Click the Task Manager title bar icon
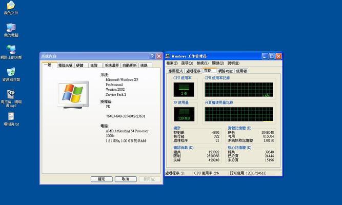 point(168,56)
